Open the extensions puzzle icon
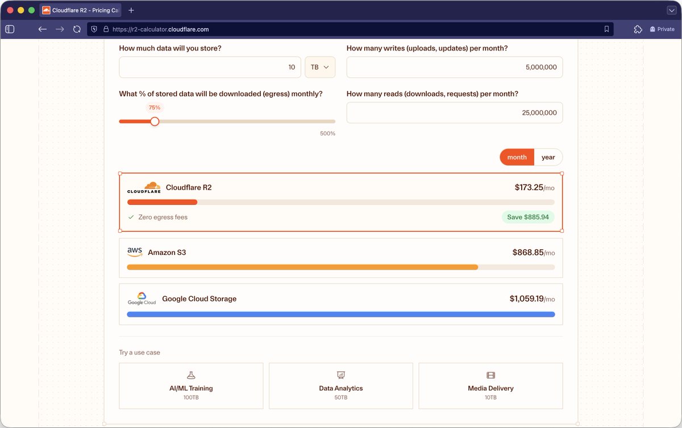Viewport: 682px width, 428px height. coord(638,29)
